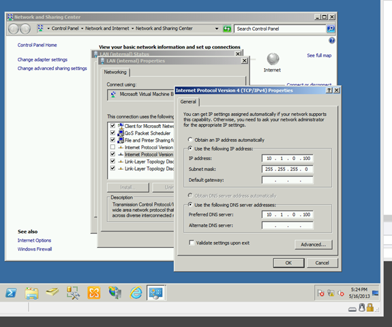Click the Show desktop icon by the clock
Image resolution: width=392 pixels, height=327 pixels.
(375, 293)
